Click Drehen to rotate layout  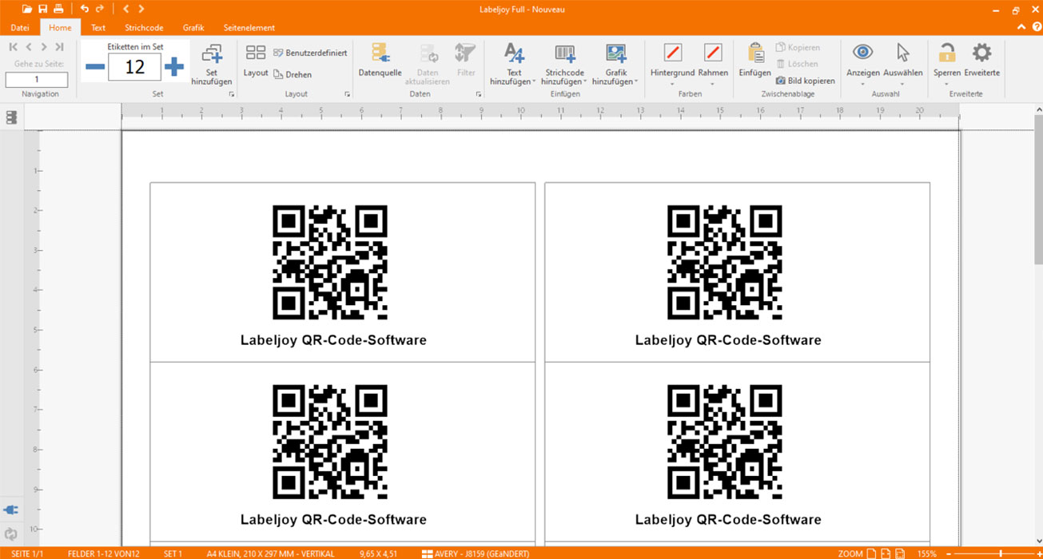[x=293, y=74]
